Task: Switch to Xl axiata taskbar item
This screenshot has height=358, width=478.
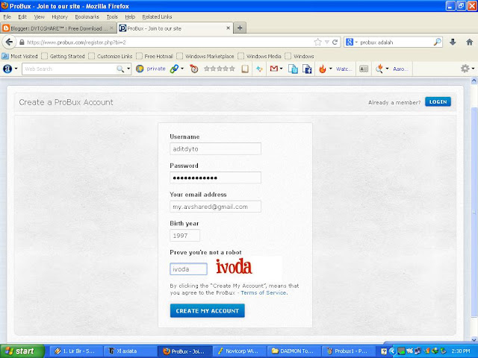Action: click(x=130, y=351)
